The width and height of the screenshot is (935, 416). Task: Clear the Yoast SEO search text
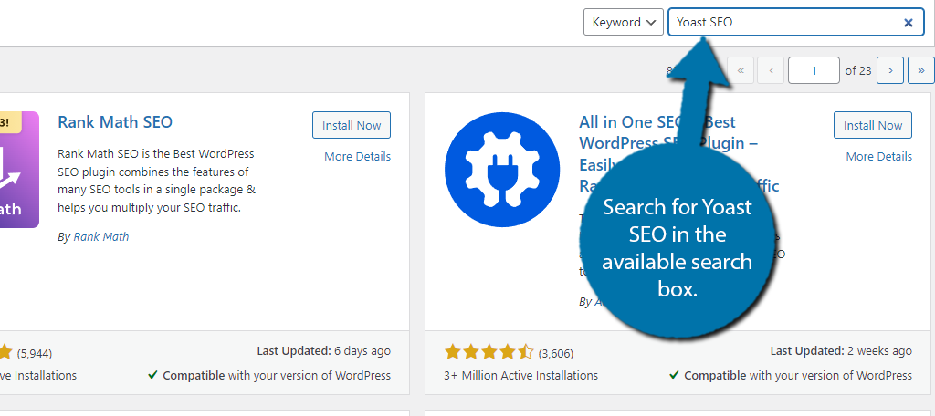point(909,23)
